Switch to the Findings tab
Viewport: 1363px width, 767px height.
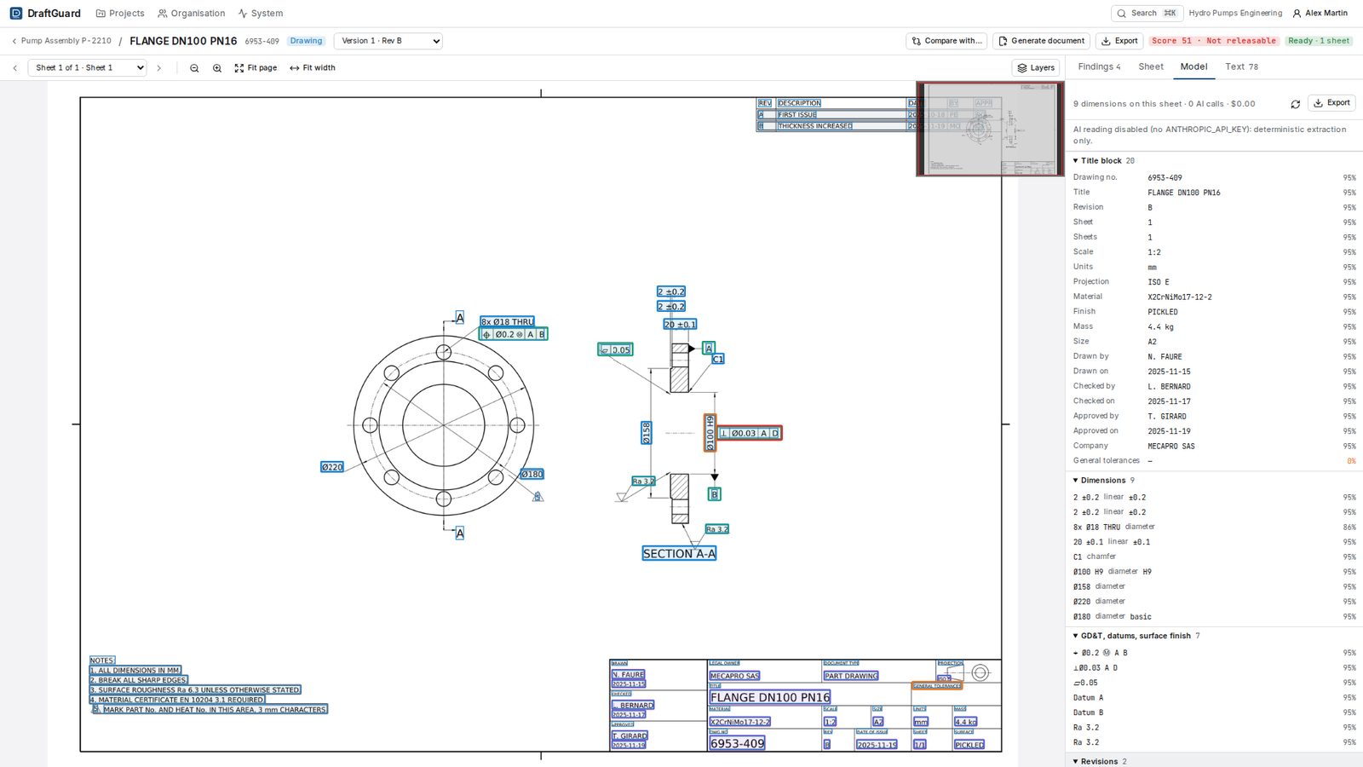(1099, 66)
